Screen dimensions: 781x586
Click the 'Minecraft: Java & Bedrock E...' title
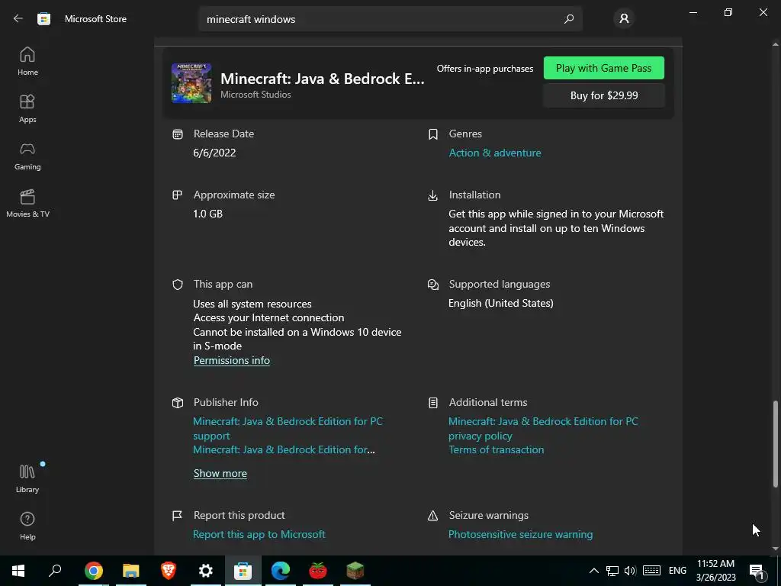coord(323,79)
